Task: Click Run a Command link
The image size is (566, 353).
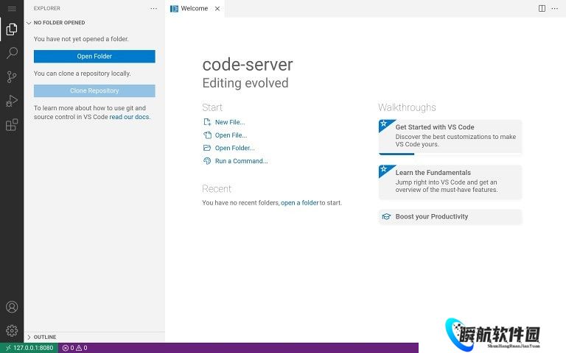Action: pos(241,161)
